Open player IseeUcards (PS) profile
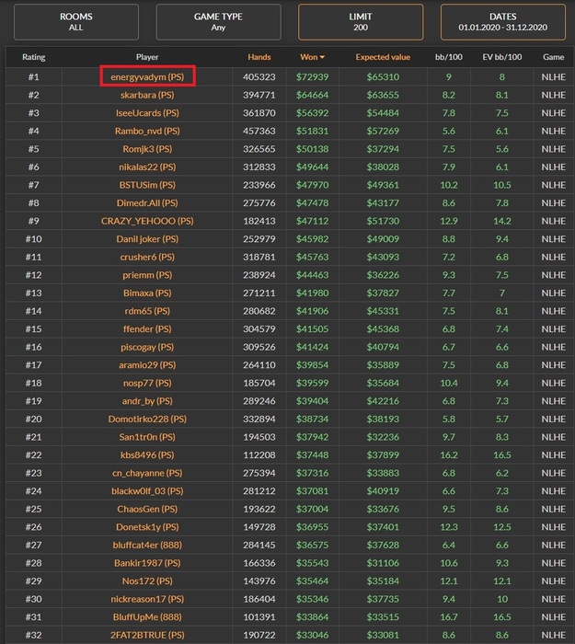 click(x=147, y=113)
